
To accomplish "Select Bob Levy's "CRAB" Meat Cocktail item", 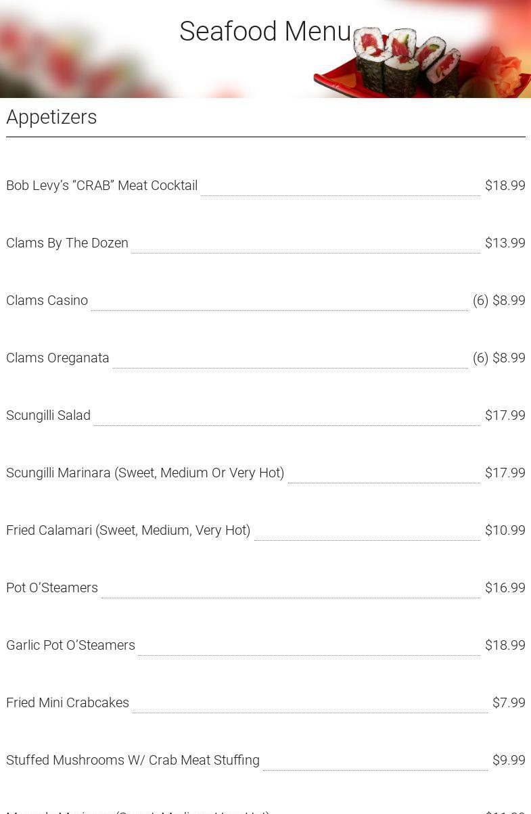I will (x=101, y=185).
